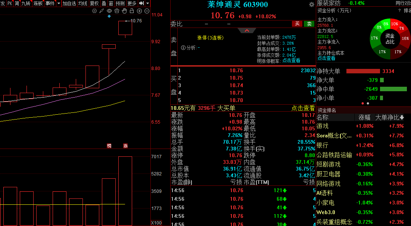The width and height of the screenshot is (411, 226).
Task: Click the X100 volume unit label
Action: (156, 223)
